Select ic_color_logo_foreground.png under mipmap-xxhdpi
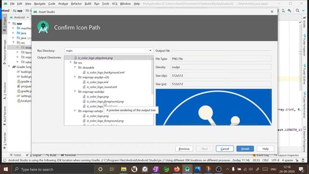309x174 pixels. pyautogui.click(x=105, y=121)
